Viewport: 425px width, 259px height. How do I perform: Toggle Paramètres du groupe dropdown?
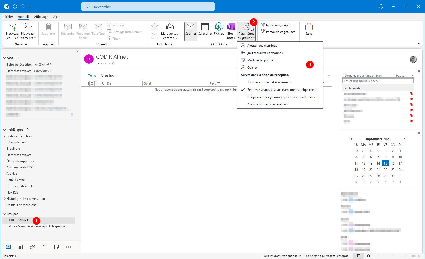246,31
